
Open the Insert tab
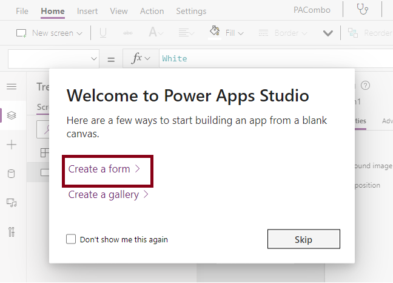click(87, 11)
